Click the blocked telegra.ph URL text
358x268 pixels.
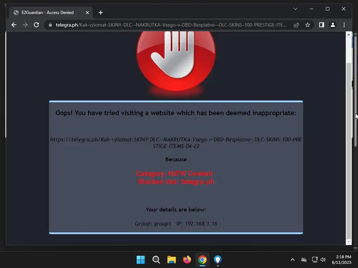click(176, 143)
